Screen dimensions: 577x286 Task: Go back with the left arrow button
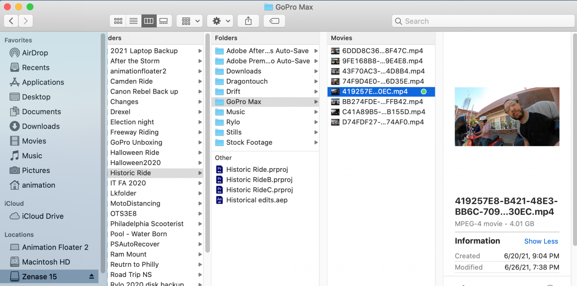pos(11,21)
